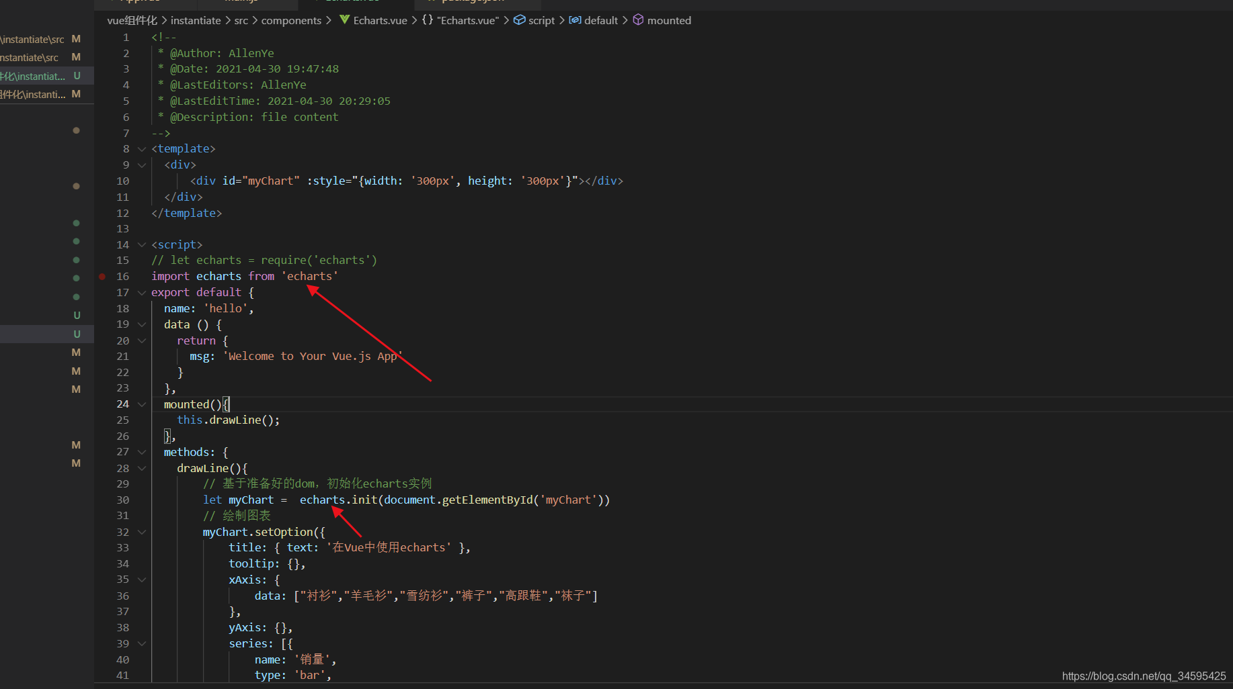Click the "@LastEditTime" comment line
This screenshot has width=1233, height=689.
click(x=280, y=101)
